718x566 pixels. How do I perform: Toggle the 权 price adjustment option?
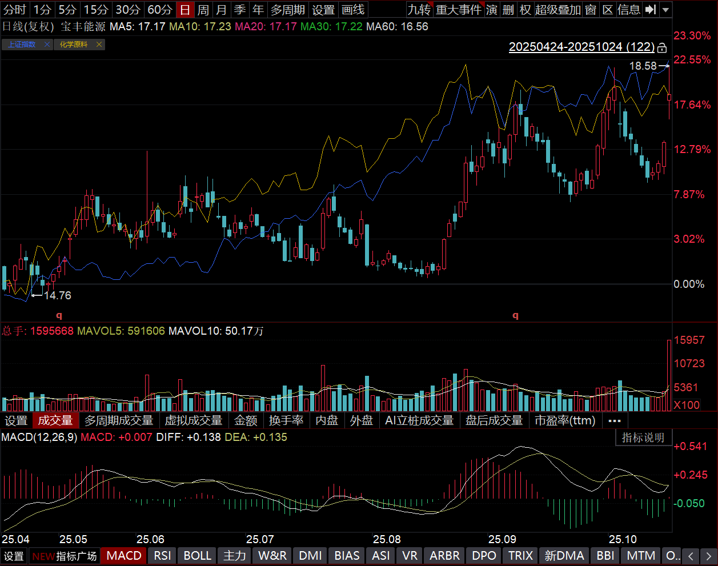coord(525,10)
